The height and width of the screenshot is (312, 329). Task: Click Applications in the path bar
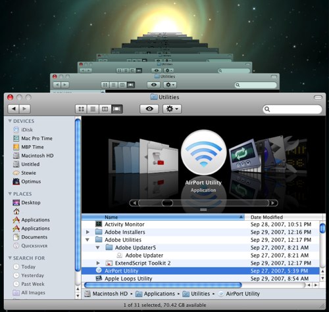click(x=155, y=294)
